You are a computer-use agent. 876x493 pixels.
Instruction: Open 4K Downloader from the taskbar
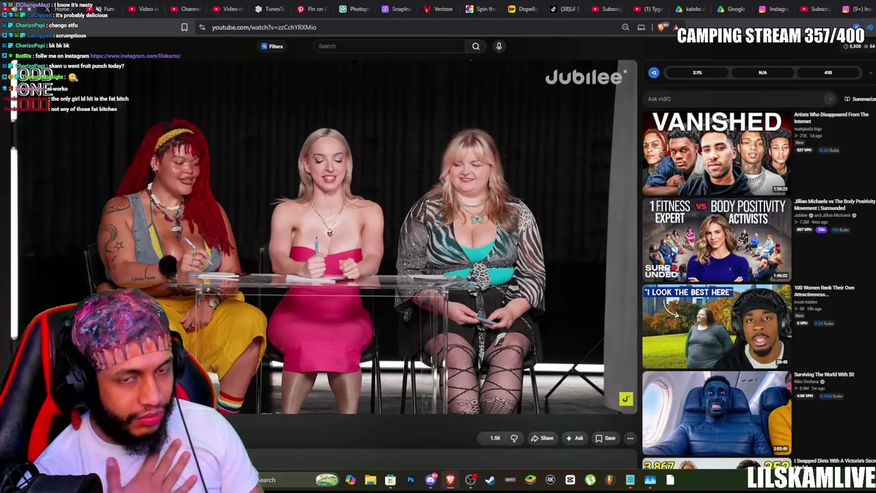tap(550, 480)
